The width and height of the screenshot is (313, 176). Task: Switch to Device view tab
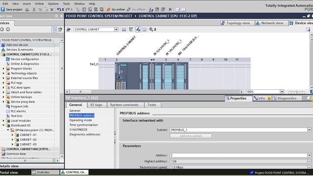tap(301, 23)
